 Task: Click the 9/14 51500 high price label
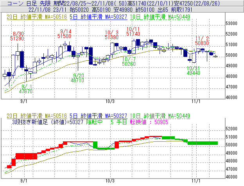64,34
